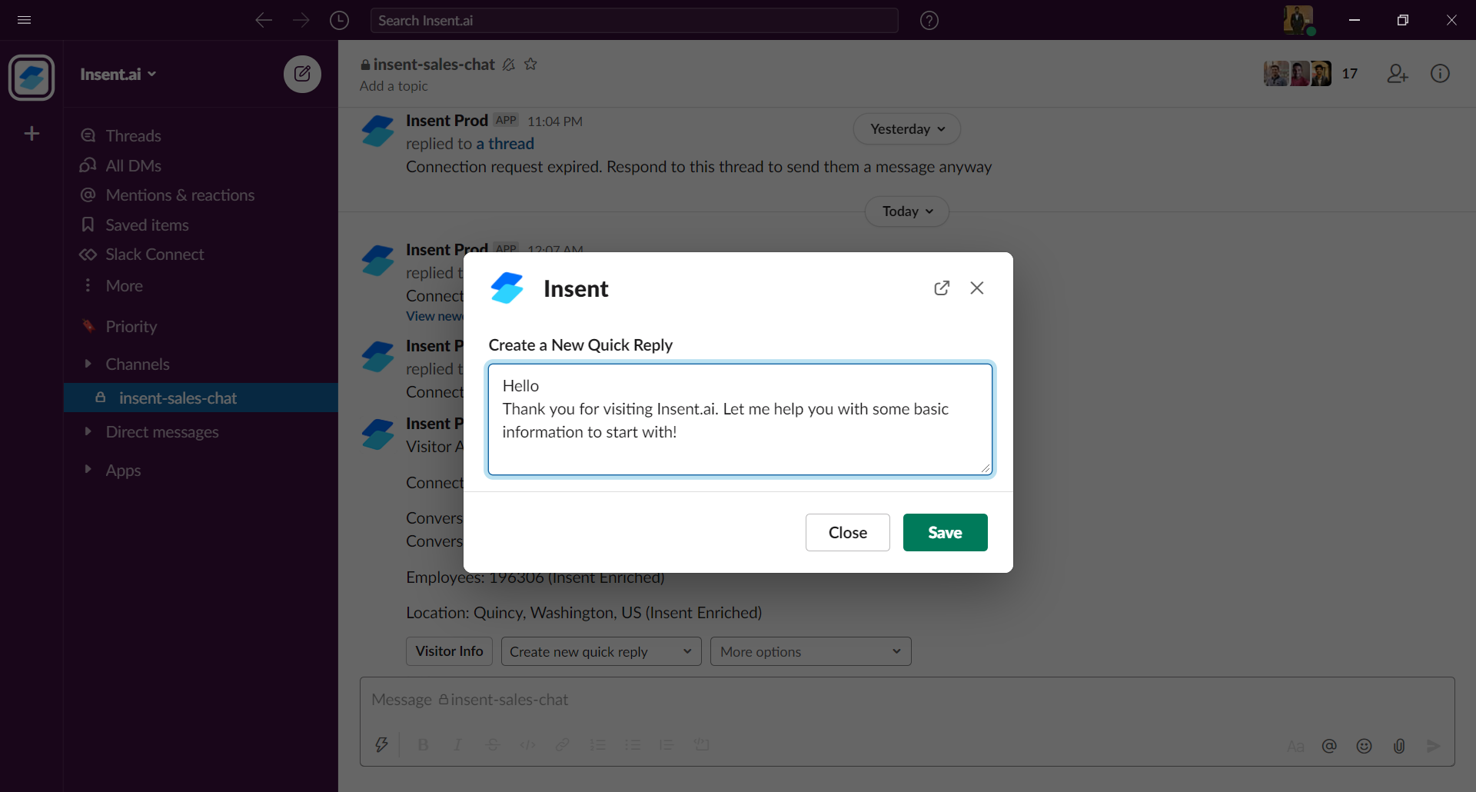Screen dimensions: 1476x792
Task: Mention someone with the @ icon
Action: [x=1329, y=746]
